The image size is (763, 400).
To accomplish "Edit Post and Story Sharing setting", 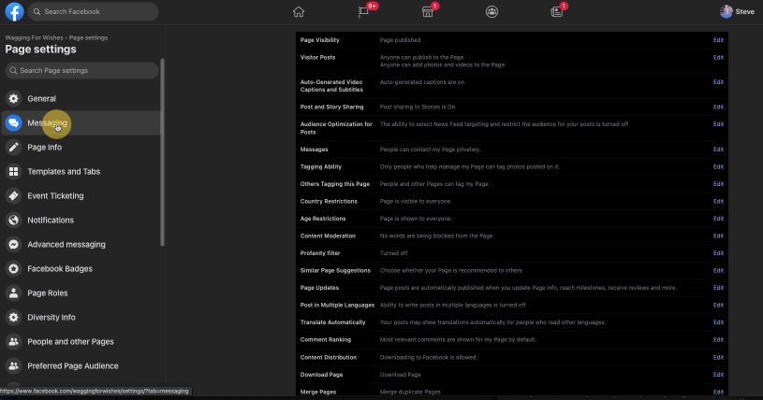I will (x=718, y=107).
